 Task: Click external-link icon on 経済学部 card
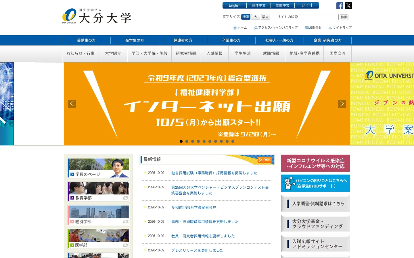tap(125, 222)
